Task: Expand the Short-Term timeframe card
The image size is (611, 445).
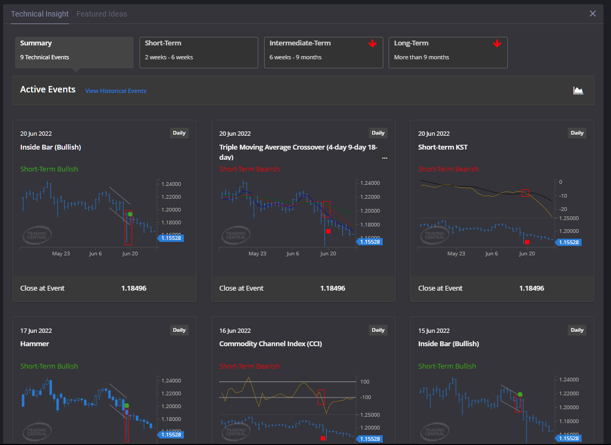Action: (198, 52)
